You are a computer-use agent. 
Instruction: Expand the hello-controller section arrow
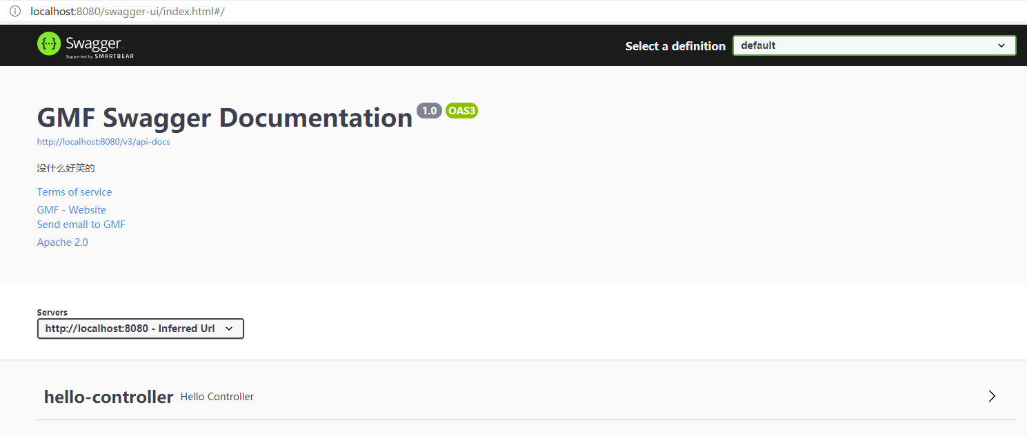tap(992, 396)
